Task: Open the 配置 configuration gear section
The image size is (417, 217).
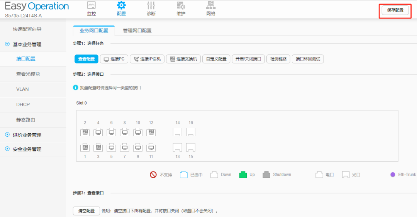Action: [121, 8]
